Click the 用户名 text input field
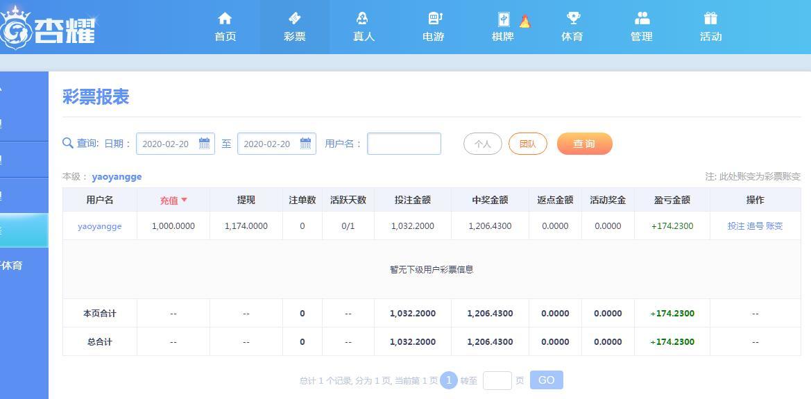The width and height of the screenshot is (811, 399). click(x=404, y=144)
